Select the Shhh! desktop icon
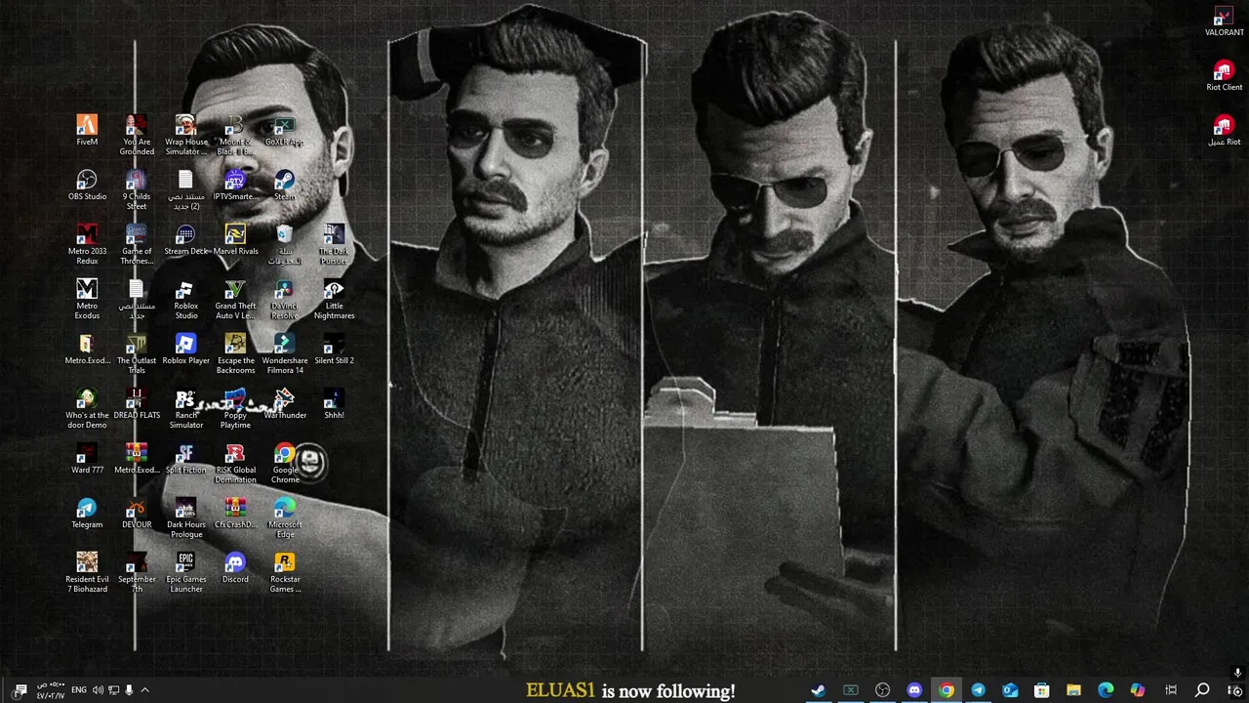 pyautogui.click(x=334, y=404)
